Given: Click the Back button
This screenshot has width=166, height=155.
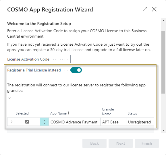Looking at the screenshot, I should tap(94, 143).
